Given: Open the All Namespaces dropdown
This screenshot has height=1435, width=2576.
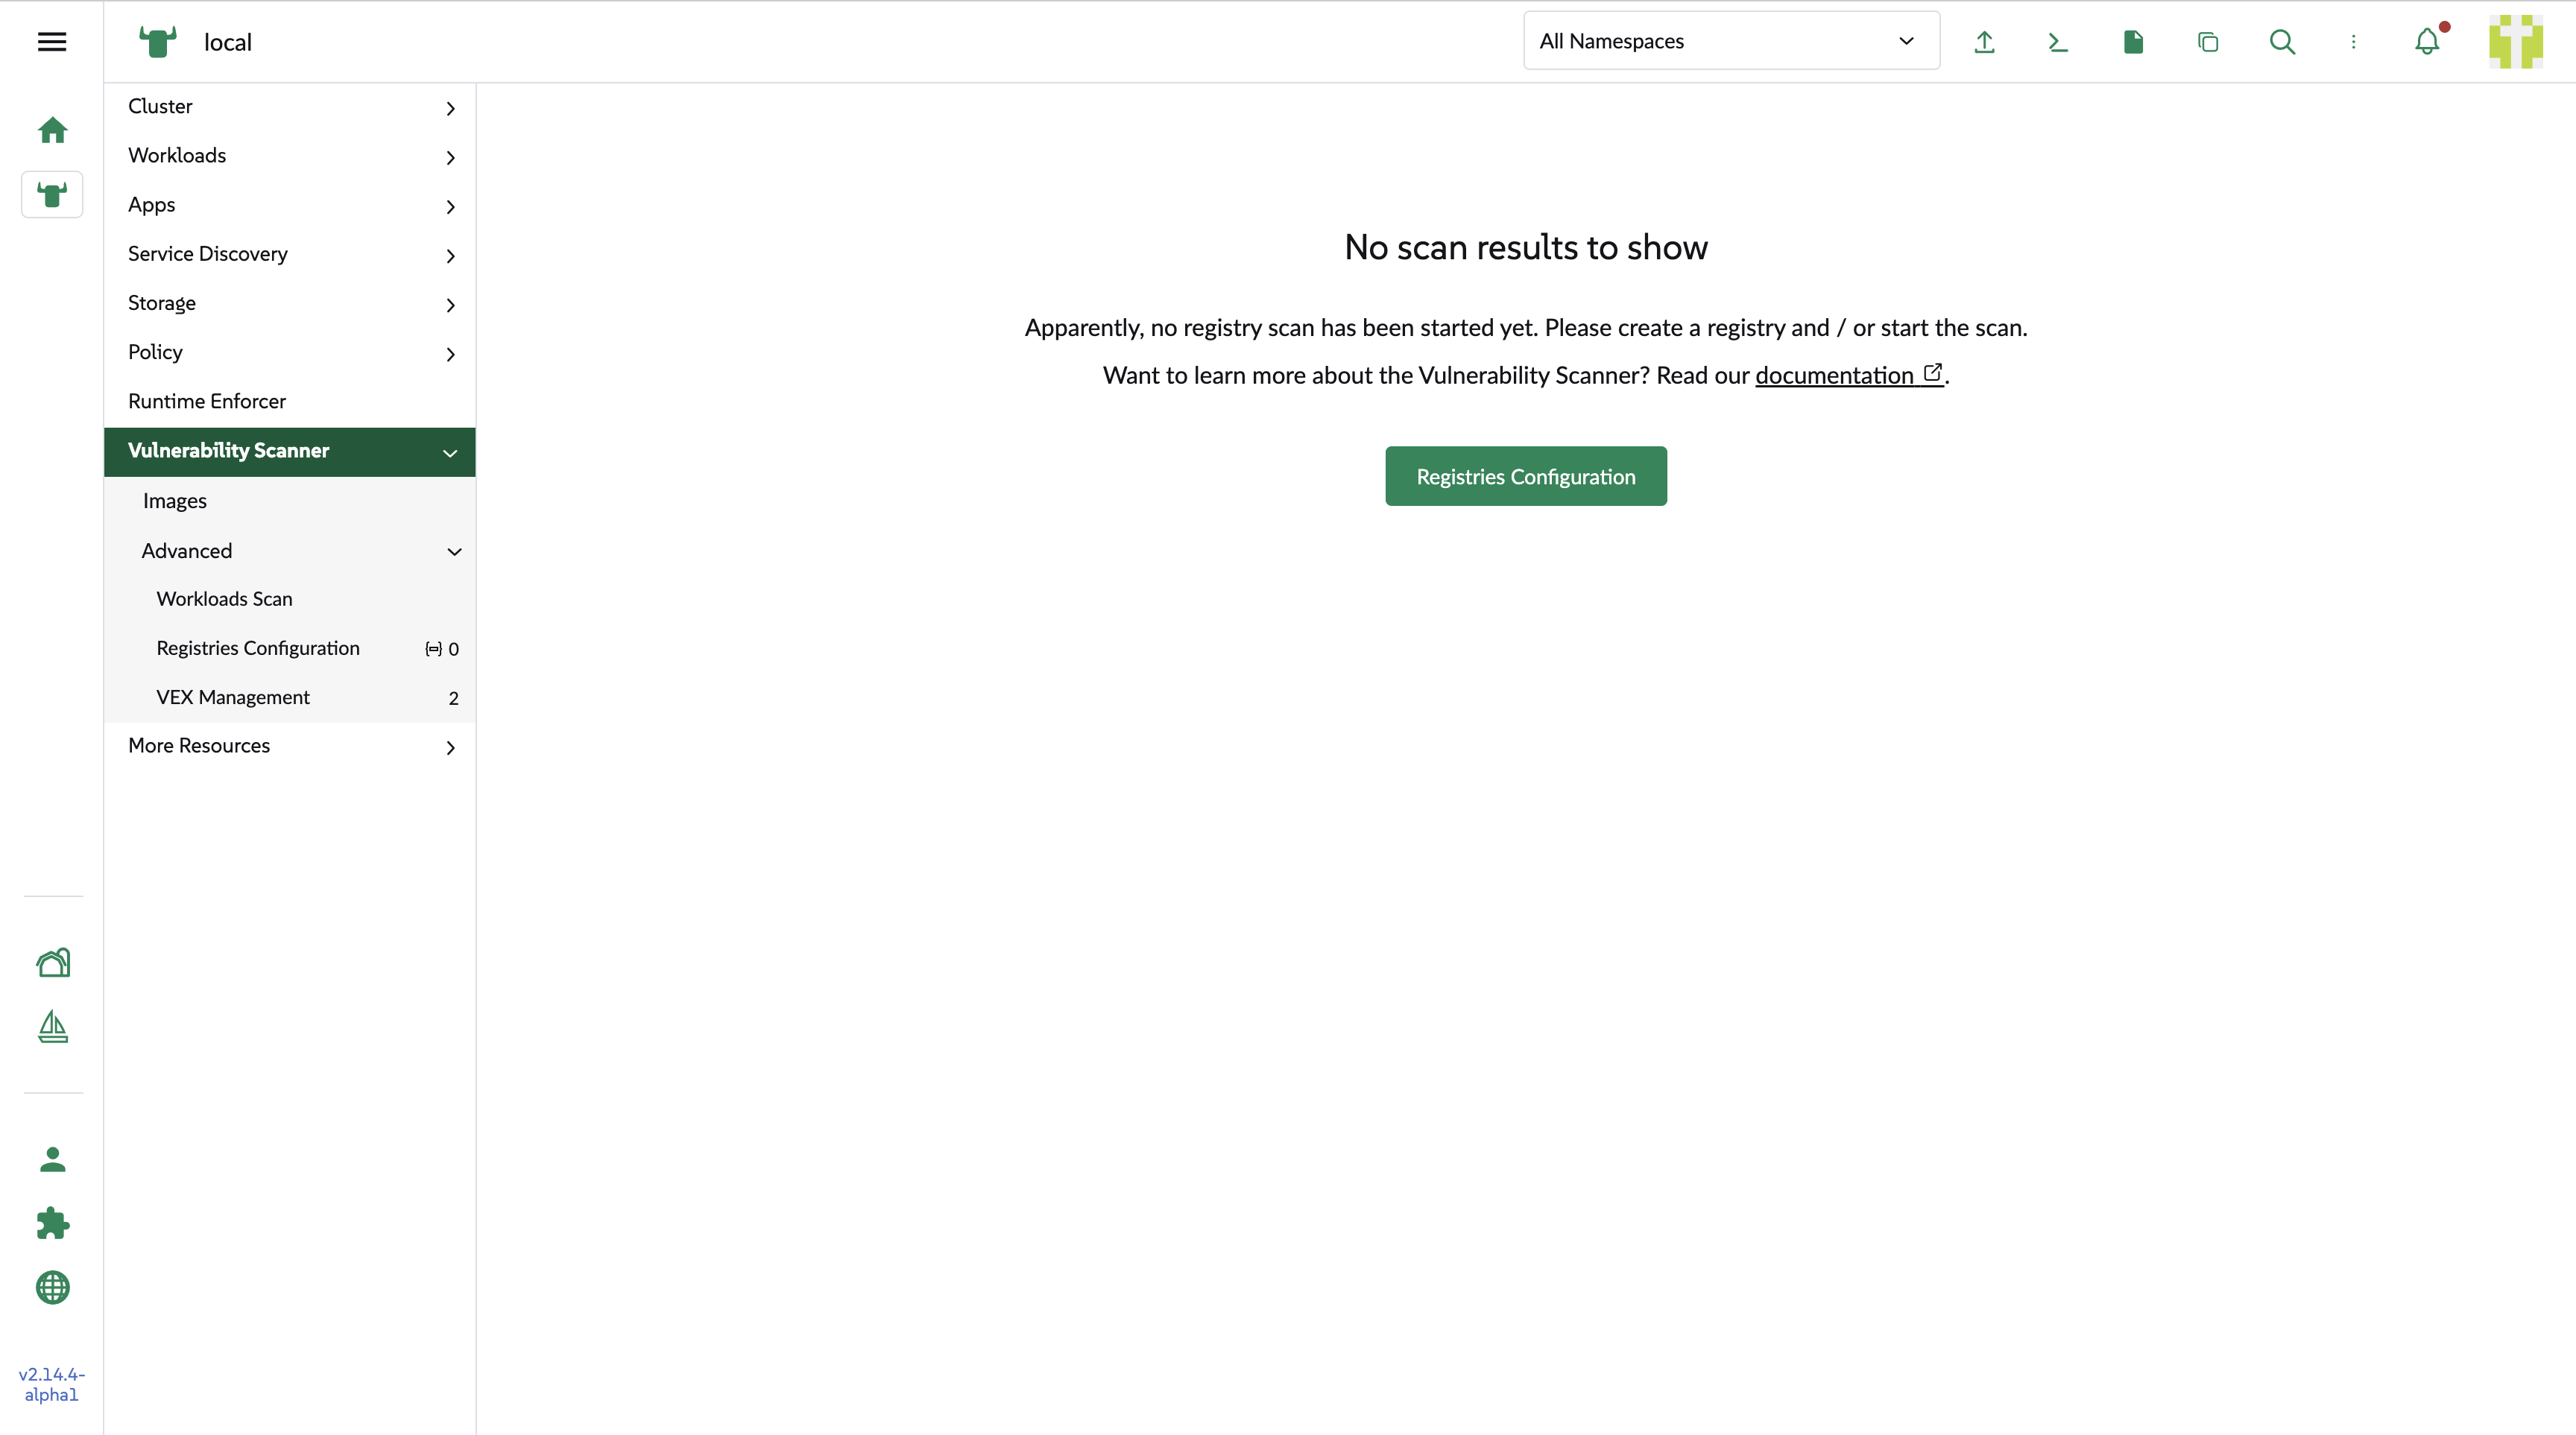Looking at the screenshot, I should pyautogui.click(x=1731, y=41).
